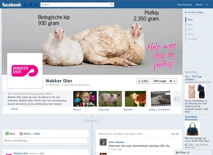Screen dimensions: 213x155
Task: Open the Sweetdeal Rotterdam ad title
Action: [x=191, y=118]
